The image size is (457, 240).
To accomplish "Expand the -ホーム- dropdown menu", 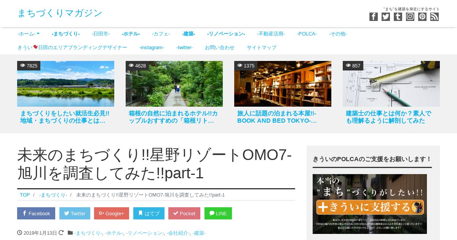I will 29,34.
